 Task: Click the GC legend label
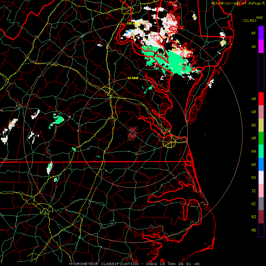pyautogui.click(x=254, y=204)
